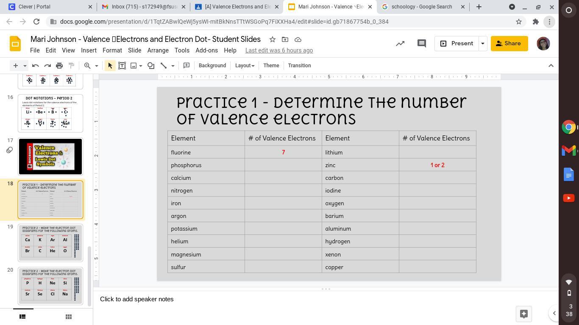Image resolution: width=579 pixels, height=325 pixels.
Task: Print the presentation
Action: point(59,66)
